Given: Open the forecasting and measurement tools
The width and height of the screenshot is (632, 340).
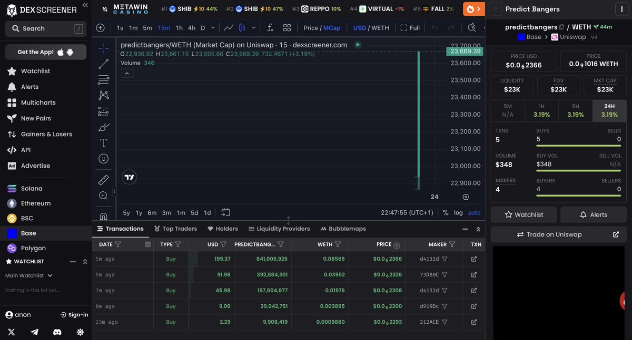Looking at the screenshot, I should point(104,111).
